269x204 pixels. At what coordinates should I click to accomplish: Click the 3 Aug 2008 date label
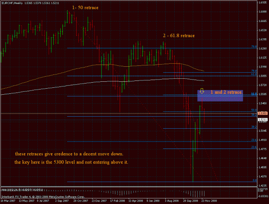(x=172, y=201)
